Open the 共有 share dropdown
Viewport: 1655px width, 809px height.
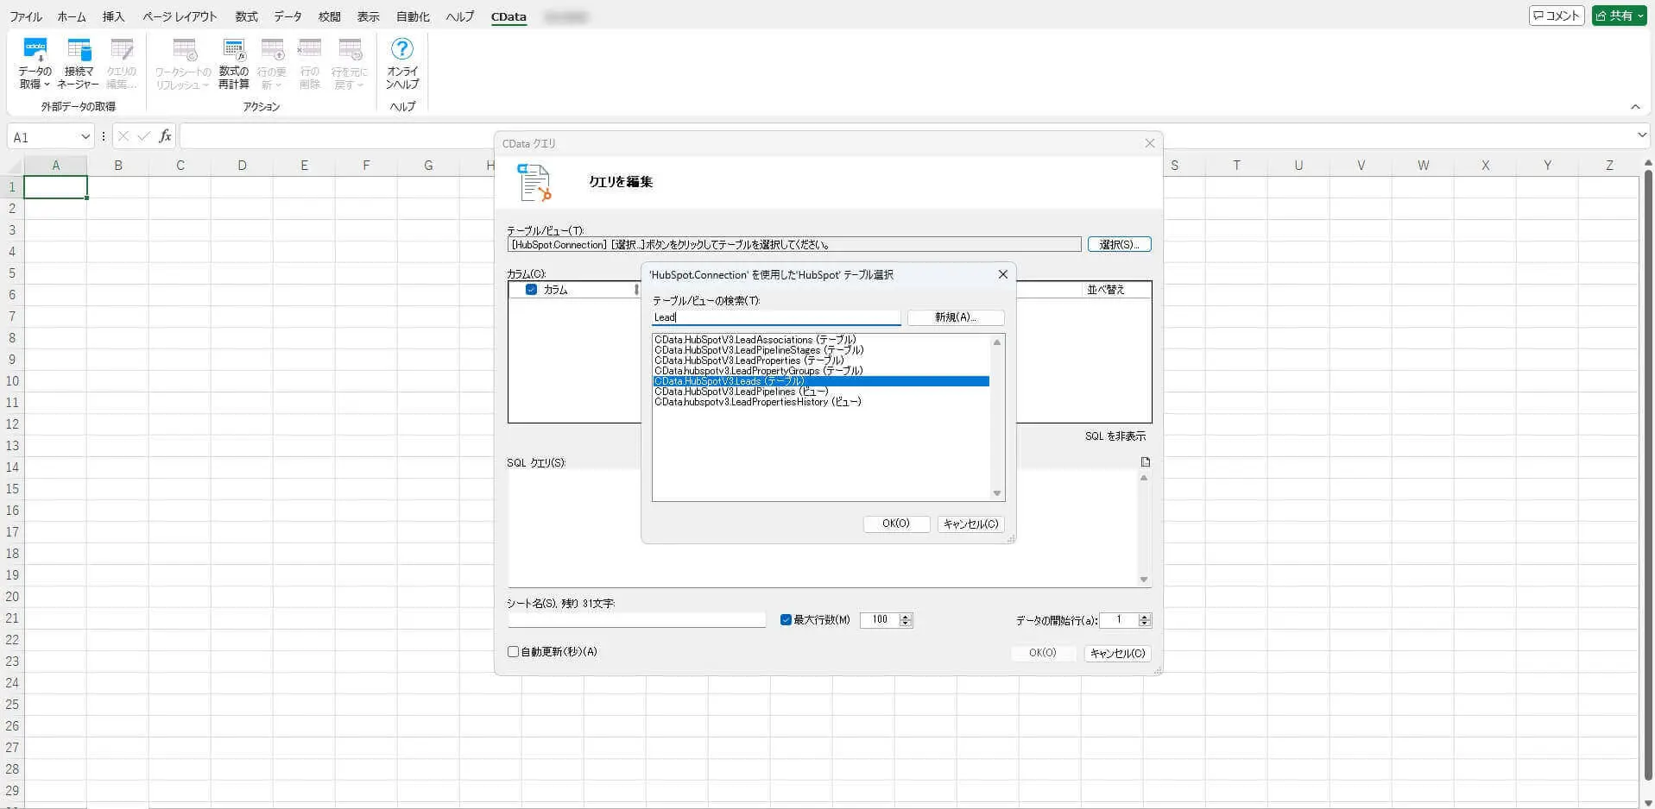point(1620,16)
